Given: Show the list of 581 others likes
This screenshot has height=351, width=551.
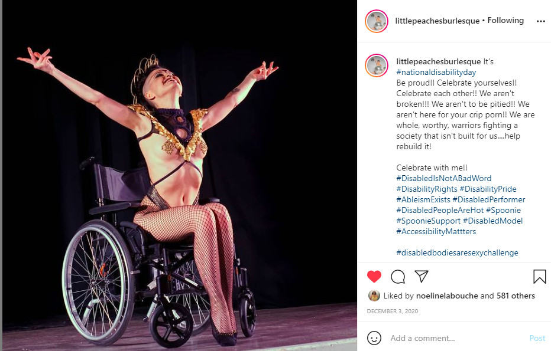Looking at the screenshot, I should click(x=516, y=296).
